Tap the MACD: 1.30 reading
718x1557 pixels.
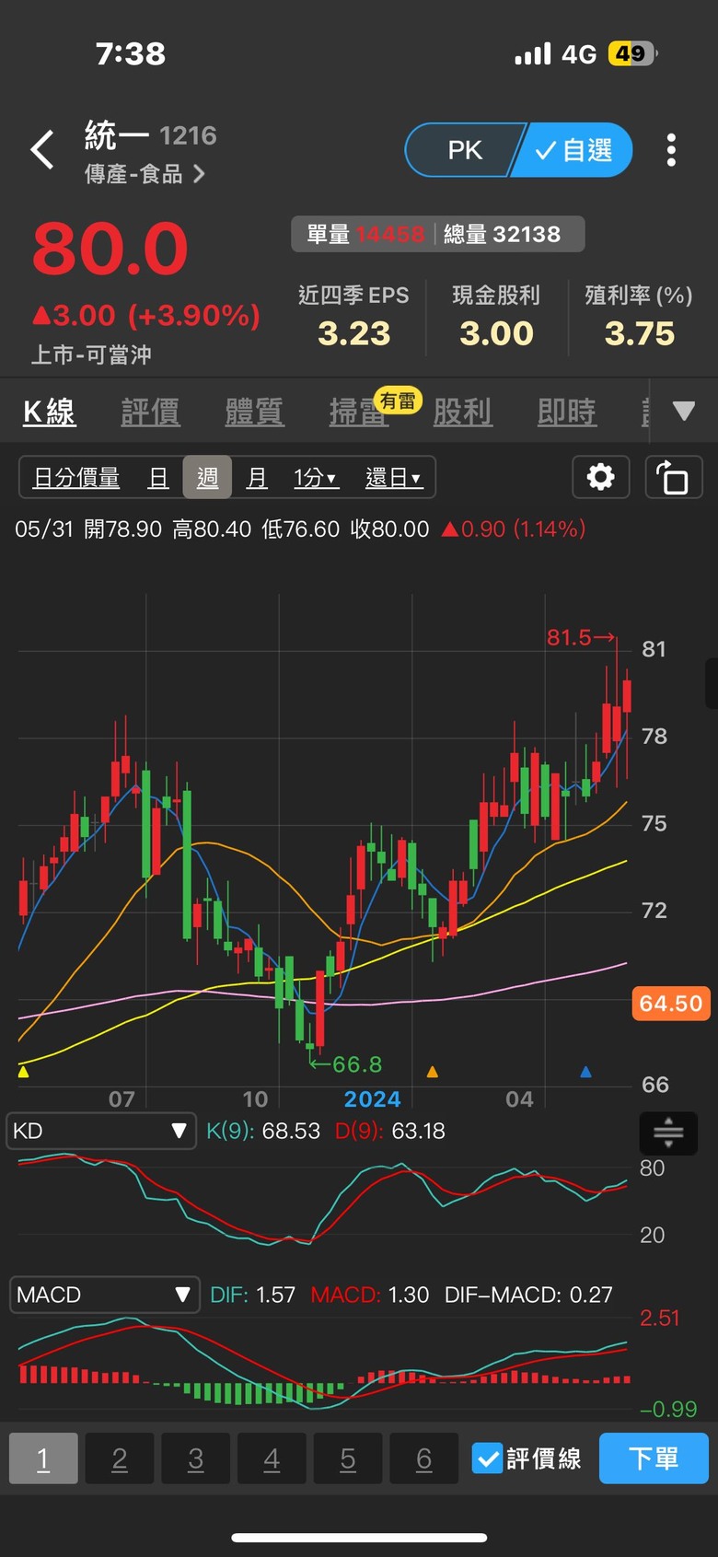pos(370,1295)
